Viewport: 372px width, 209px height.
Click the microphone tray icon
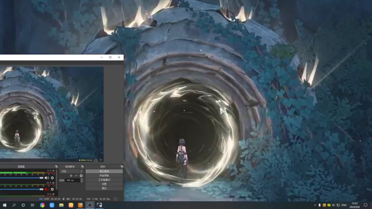pyautogui.click(x=319, y=205)
